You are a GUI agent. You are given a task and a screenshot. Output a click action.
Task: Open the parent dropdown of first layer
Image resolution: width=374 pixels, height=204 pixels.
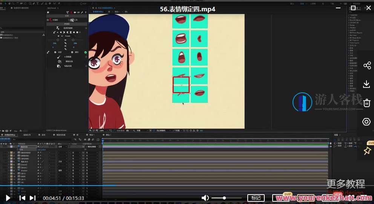(92, 147)
